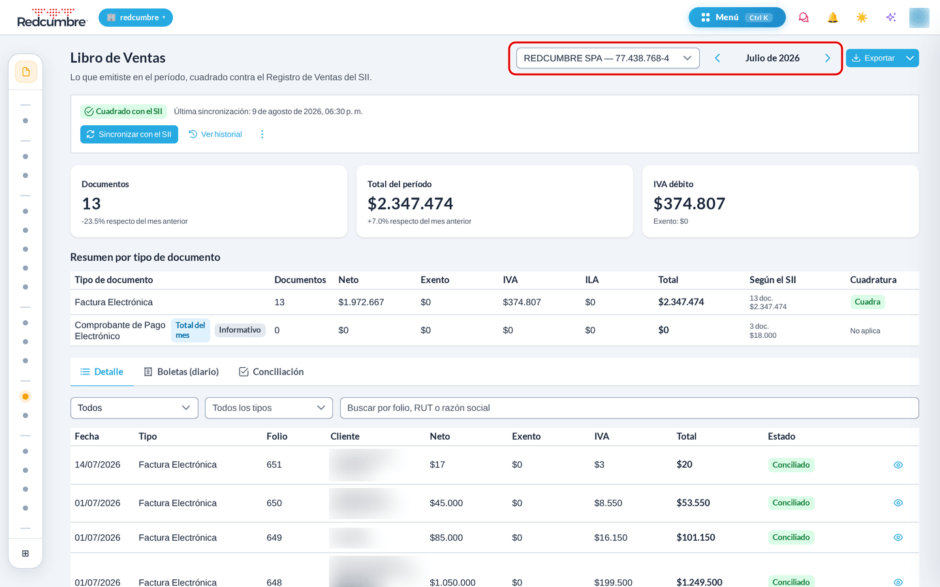940x587 pixels.
Task: Open the Todos los tipos dropdown
Action: pos(269,408)
